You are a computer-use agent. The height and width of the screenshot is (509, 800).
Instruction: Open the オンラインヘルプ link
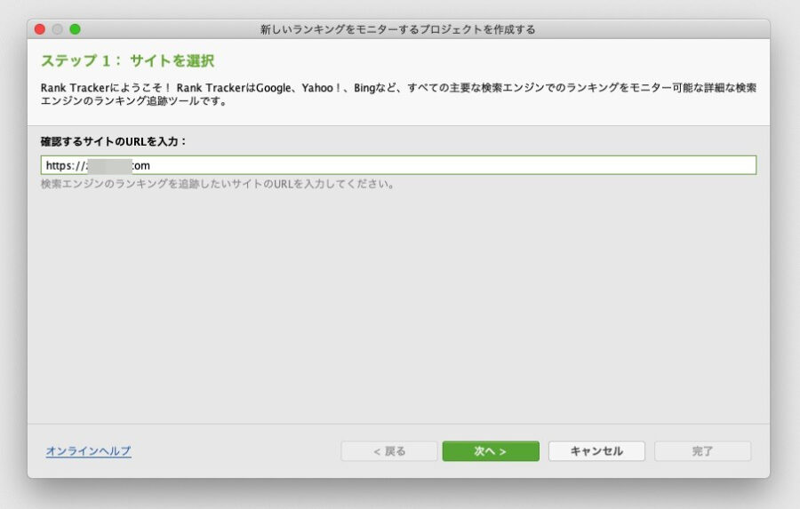(89, 451)
